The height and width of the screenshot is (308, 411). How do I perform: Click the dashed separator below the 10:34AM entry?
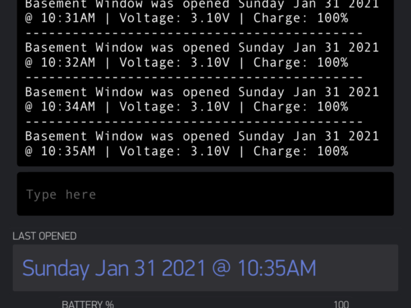tap(194, 122)
